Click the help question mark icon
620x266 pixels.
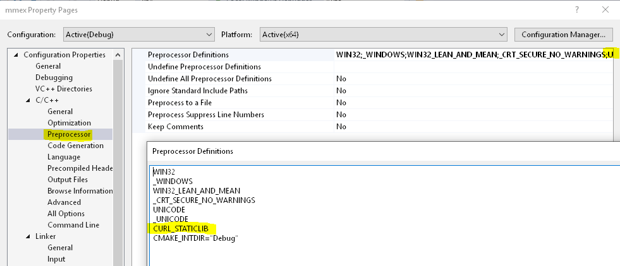(x=577, y=10)
